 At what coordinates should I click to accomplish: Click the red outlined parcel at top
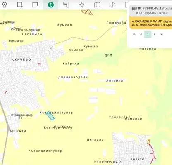[x=87, y=12]
